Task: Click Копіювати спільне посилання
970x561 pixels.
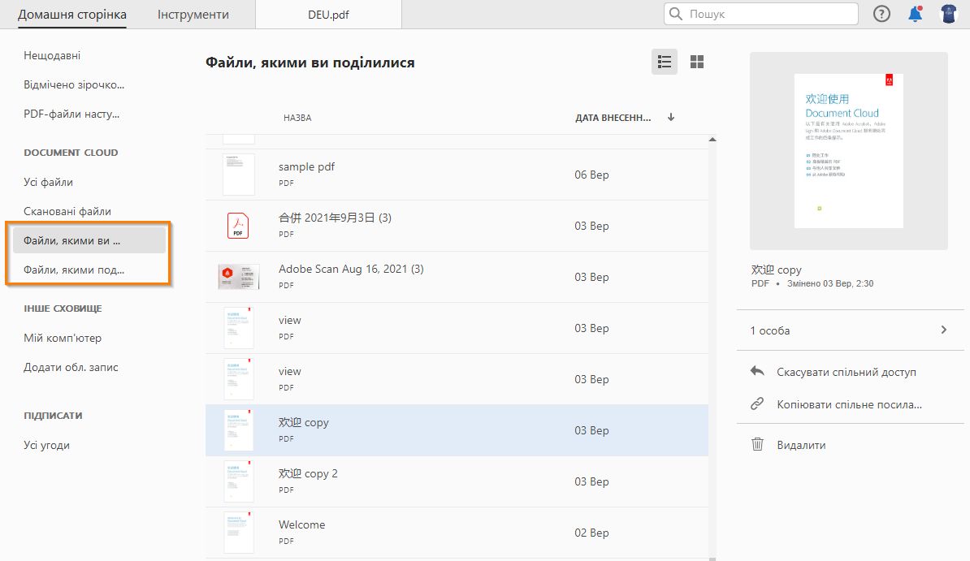Action: 850,404
